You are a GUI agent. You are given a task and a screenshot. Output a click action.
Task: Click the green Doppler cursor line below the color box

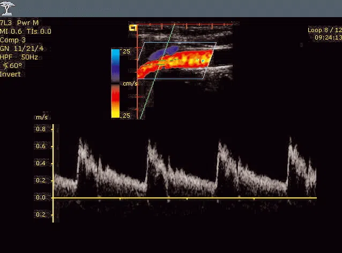tap(145, 103)
